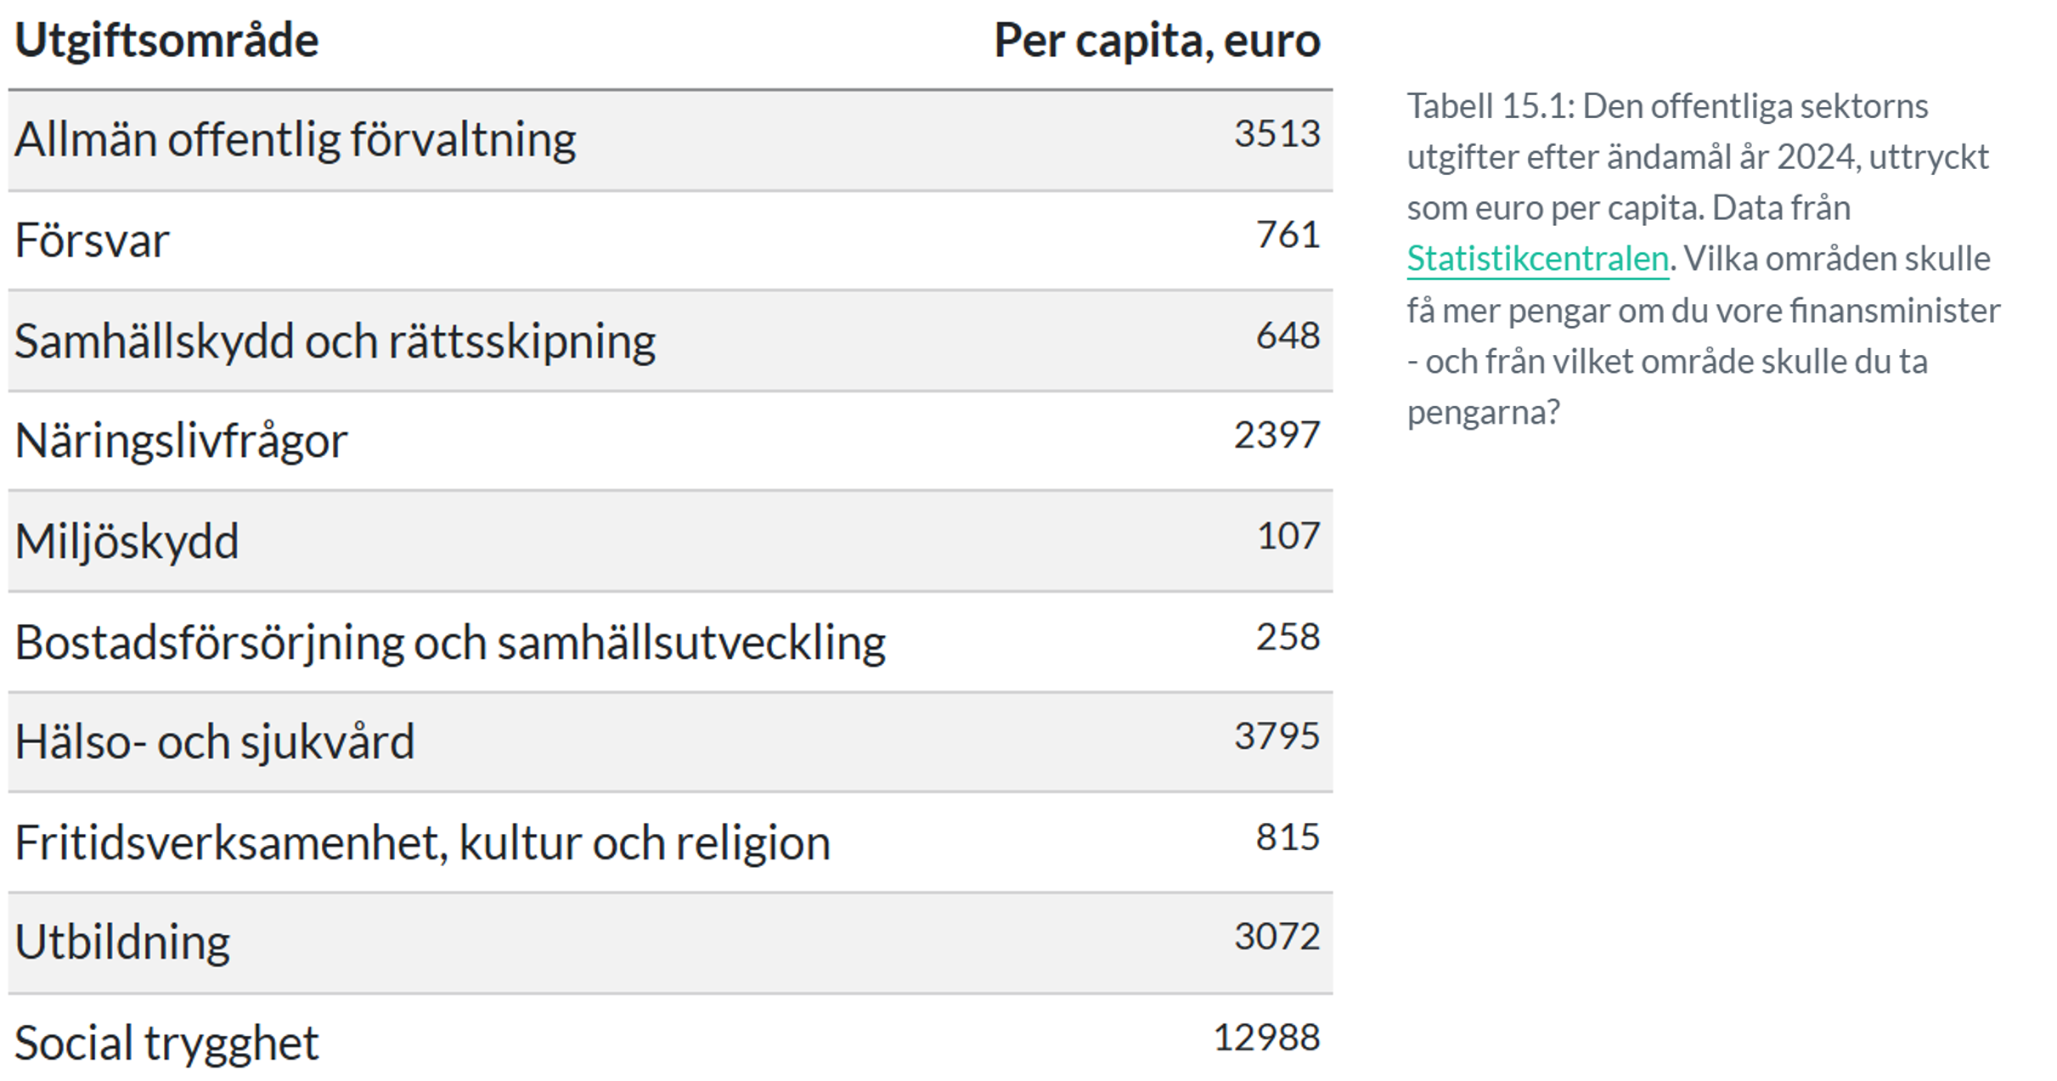The height and width of the screenshot is (1081, 2057).
Task: Select the Försvar row label
Action: click(92, 240)
